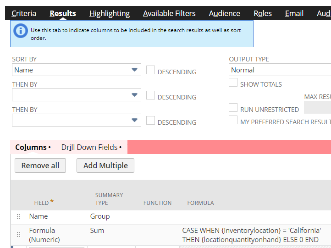Select the Drill Down Fields subtab
This screenshot has width=331, height=248.
tap(91, 147)
